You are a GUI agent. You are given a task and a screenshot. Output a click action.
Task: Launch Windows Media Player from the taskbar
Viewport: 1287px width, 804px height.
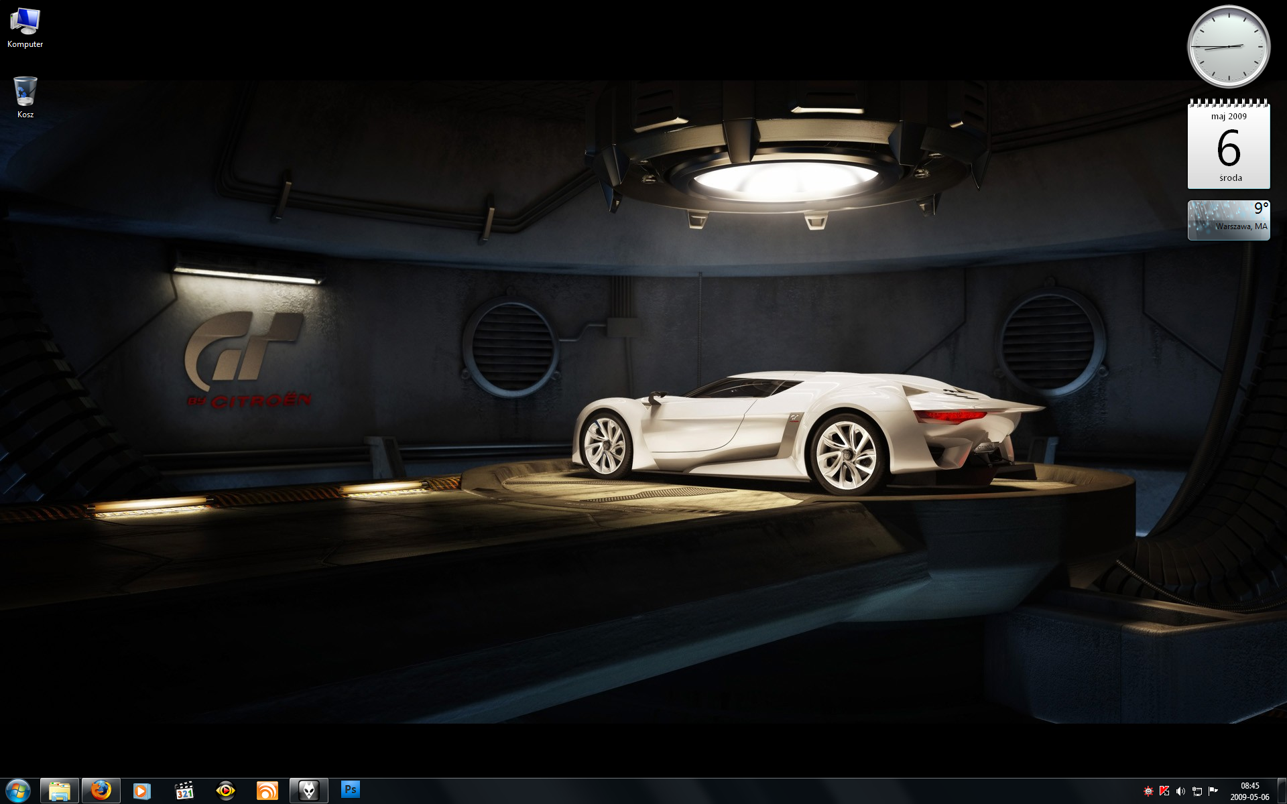pyautogui.click(x=142, y=791)
